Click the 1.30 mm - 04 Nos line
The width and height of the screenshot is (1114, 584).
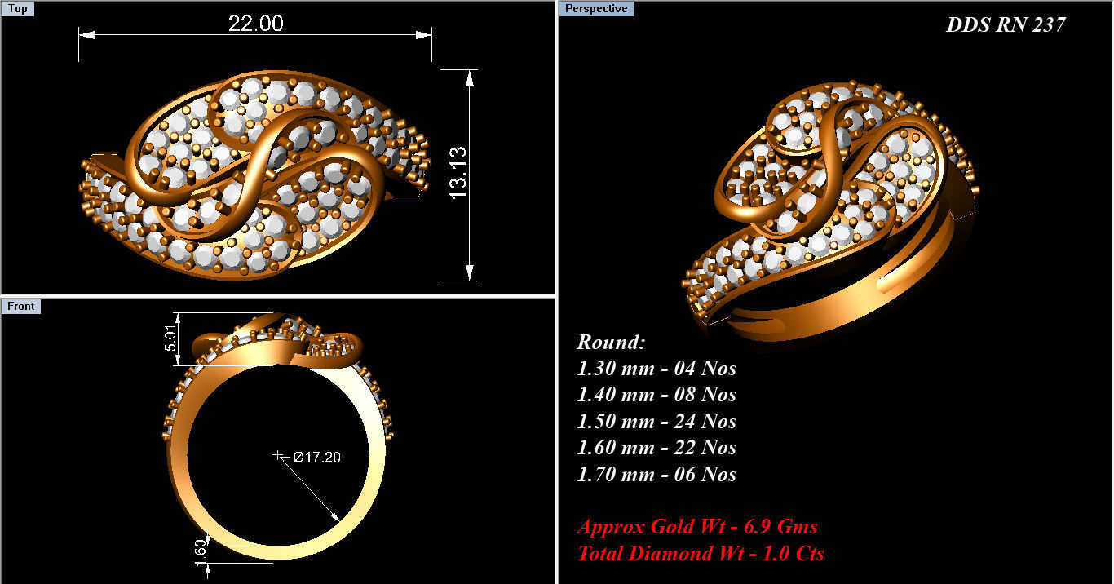[x=656, y=369]
